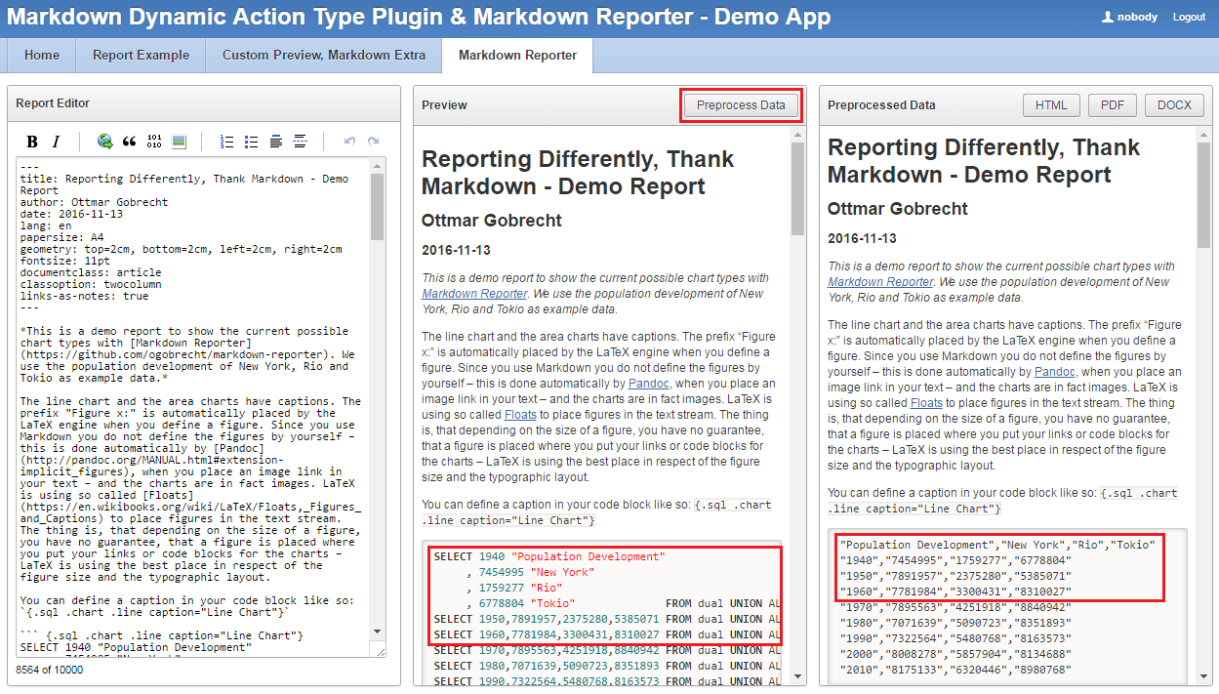The height and width of the screenshot is (694, 1219).
Task: Click the date 2016-11-13 in Preprocessed Data
Action: [x=862, y=239]
